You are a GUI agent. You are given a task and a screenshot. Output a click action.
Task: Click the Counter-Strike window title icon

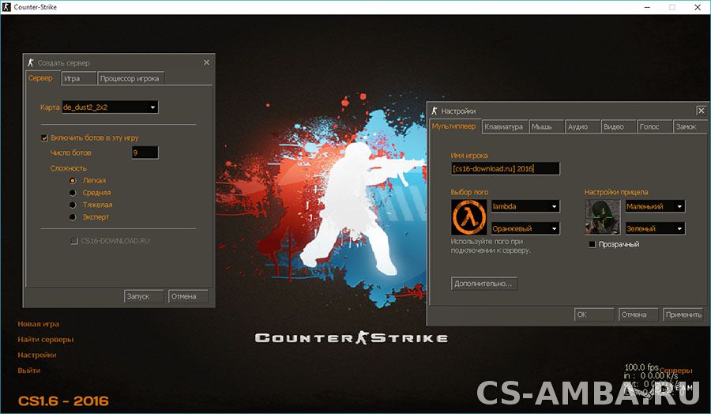6,7
